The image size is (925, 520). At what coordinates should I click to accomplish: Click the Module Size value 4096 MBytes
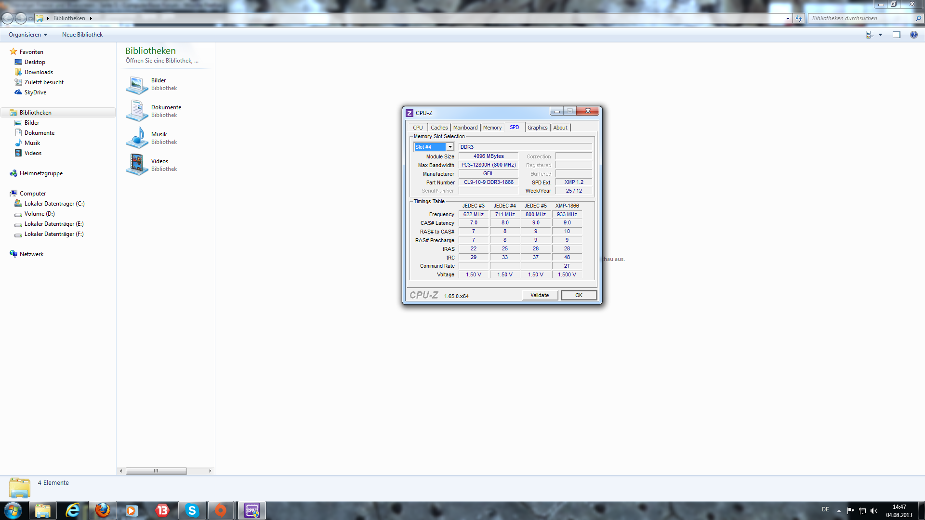pyautogui.click(x=489, y=156)
